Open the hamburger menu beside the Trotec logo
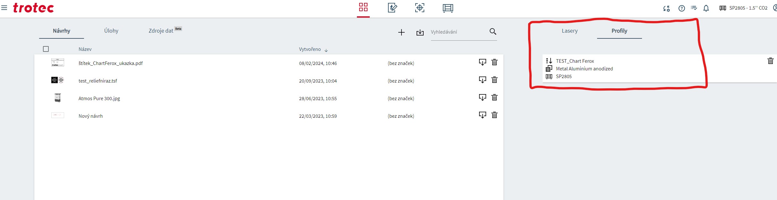The width and height of the screenshot is (777, 200). pos(4,8)
